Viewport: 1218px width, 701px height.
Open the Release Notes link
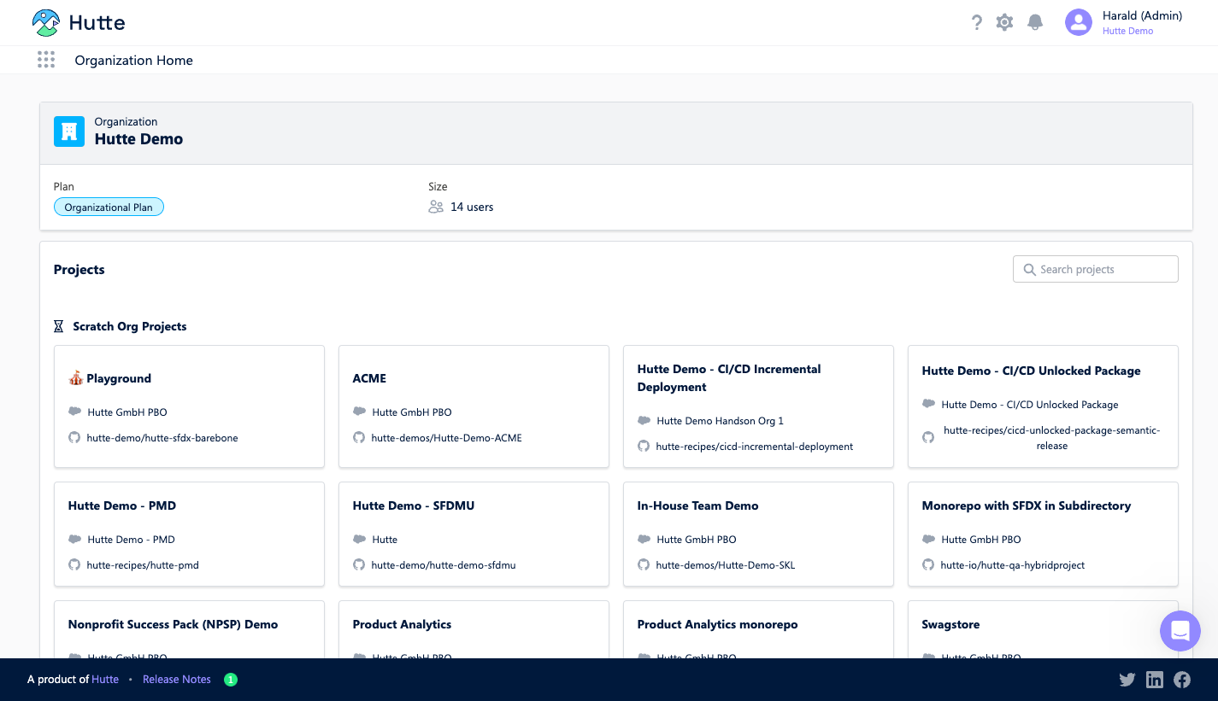coord(177,680)
